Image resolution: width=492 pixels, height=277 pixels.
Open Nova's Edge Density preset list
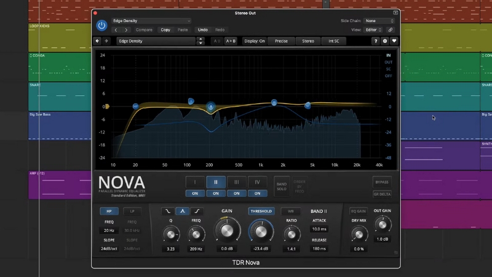(156, 41)
